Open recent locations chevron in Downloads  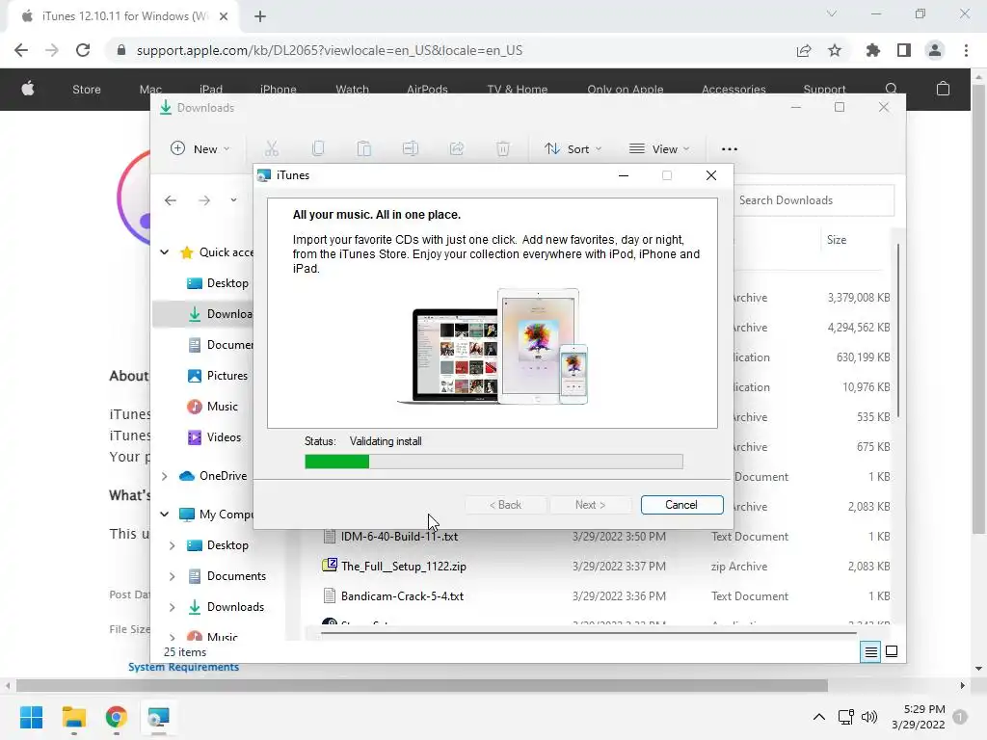(x=233, y=200)
